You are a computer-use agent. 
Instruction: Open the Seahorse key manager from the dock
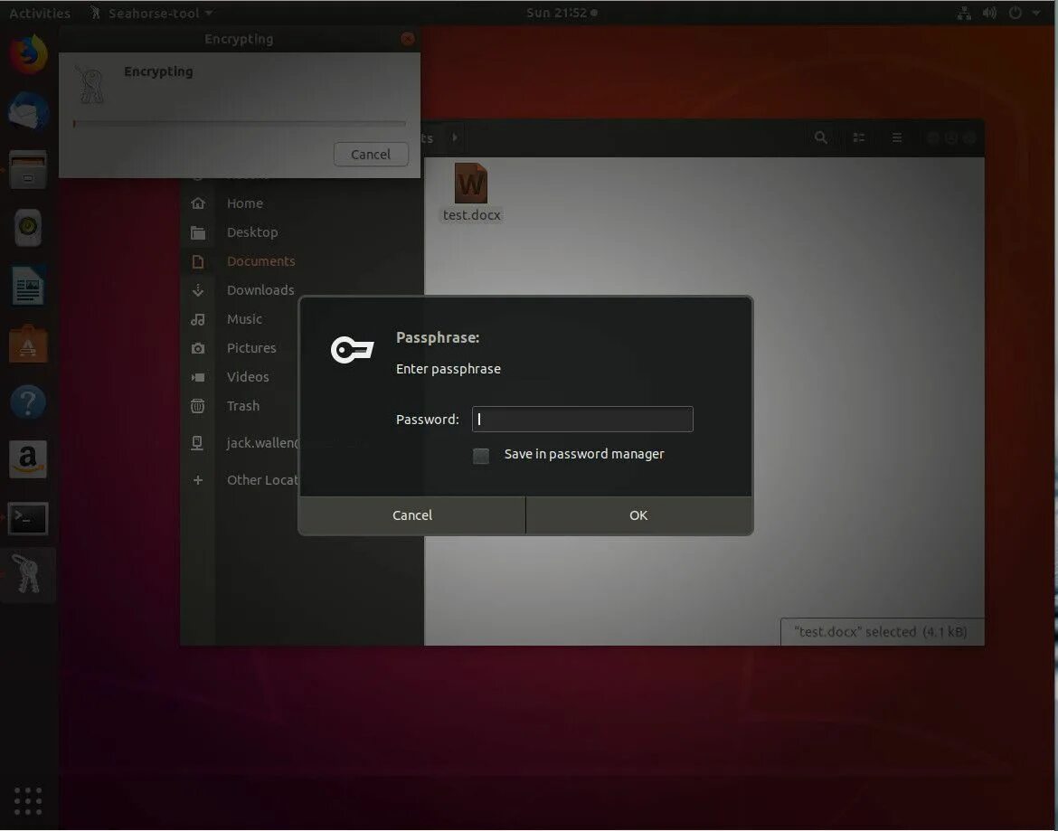[x=27, y=574]
